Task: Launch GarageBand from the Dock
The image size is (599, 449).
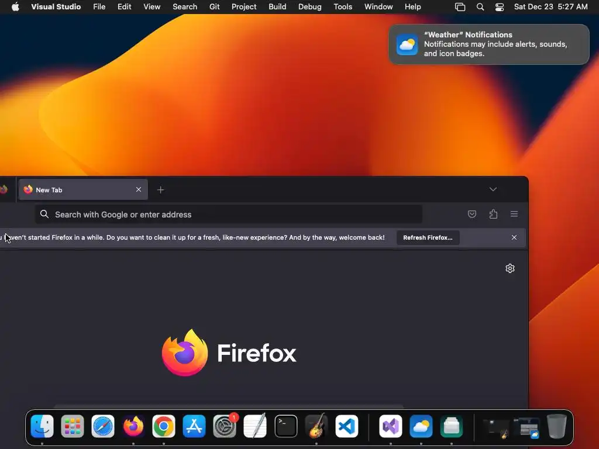Action: 316,426
